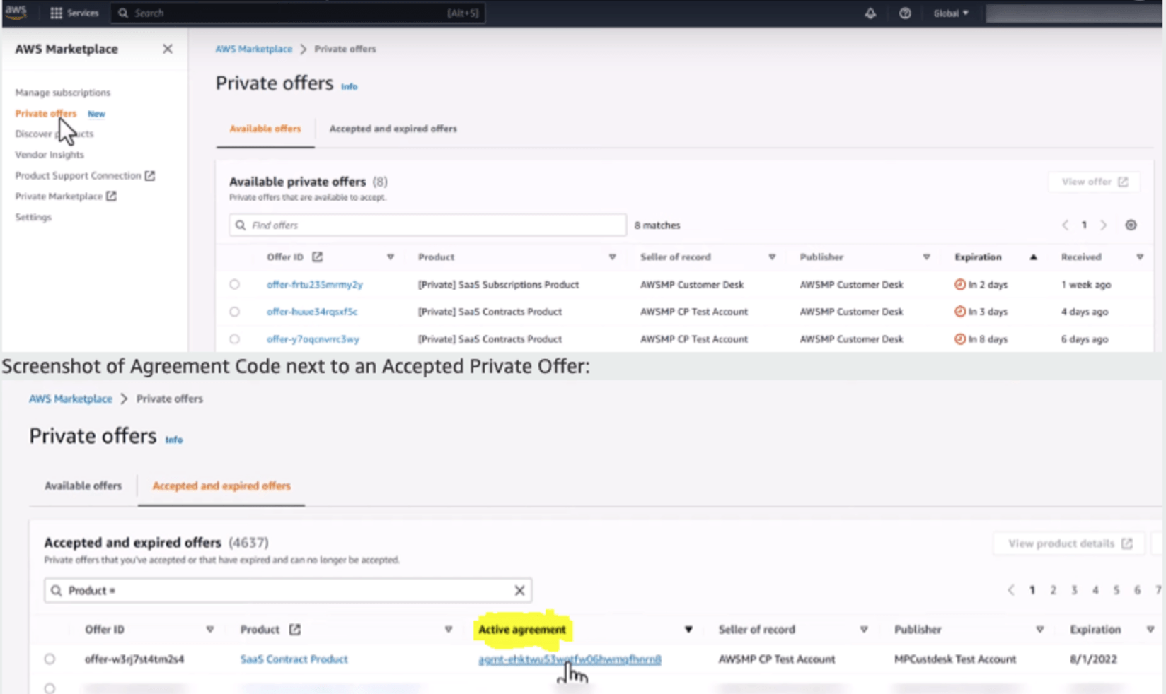Select radio button for offer-w3rj7st4tm2s4
This screenshot has width=1166, height=694.
50,659
